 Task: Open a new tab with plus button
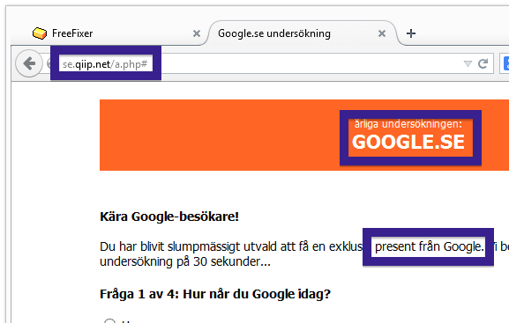(411, 33)
